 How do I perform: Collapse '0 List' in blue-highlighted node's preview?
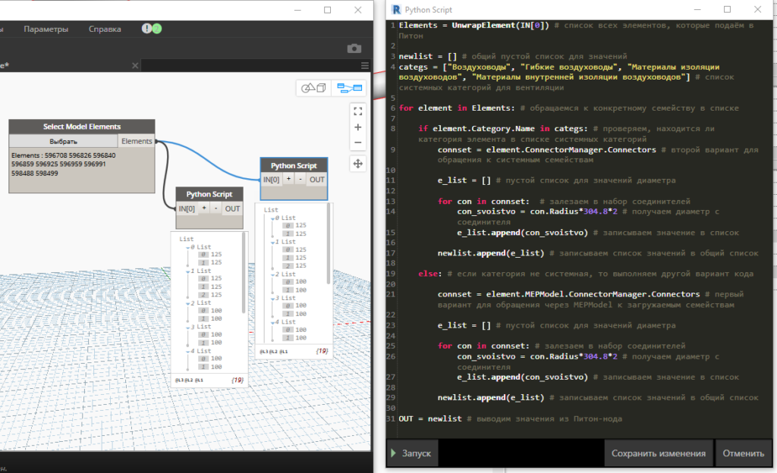[272, 218]
